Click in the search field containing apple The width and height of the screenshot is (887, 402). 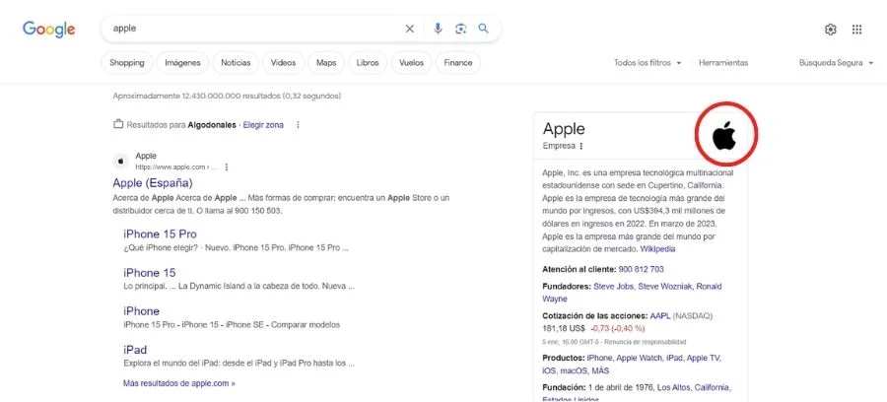click(x=254, y=29)
